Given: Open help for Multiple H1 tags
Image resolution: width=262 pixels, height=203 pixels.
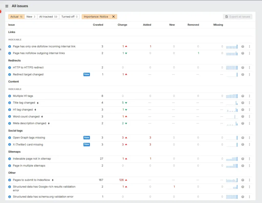Looking at the screenshot, I should pos(243,96).
